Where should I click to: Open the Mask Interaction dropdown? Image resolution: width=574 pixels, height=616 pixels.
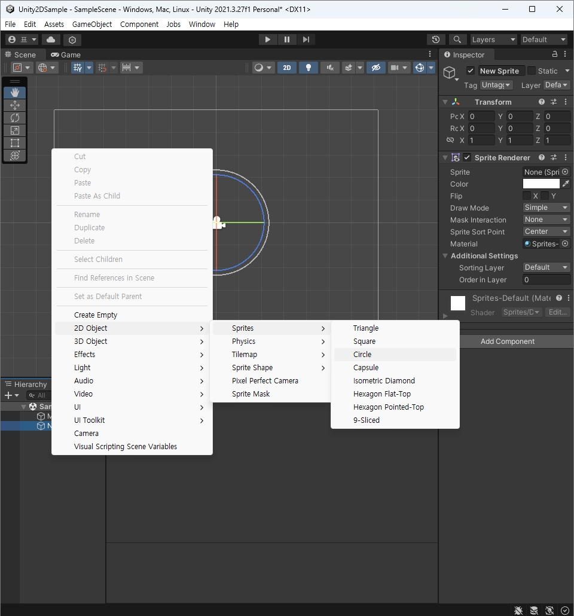[546, 219]
